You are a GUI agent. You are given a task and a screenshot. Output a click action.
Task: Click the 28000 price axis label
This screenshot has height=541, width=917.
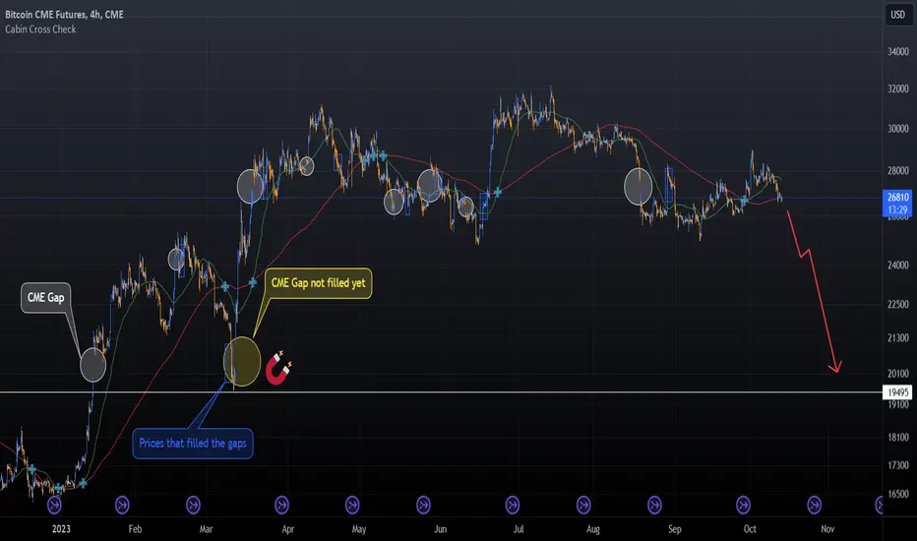[897, 171]
